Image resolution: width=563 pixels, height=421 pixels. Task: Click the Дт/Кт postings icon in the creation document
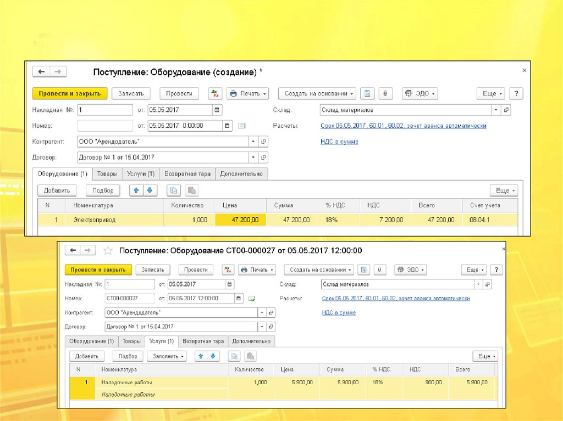pyautogui.click(x=215, y=93)
